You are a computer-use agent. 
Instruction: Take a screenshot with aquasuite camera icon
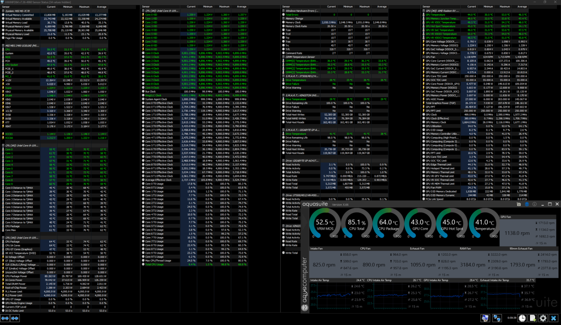(519, 204)
